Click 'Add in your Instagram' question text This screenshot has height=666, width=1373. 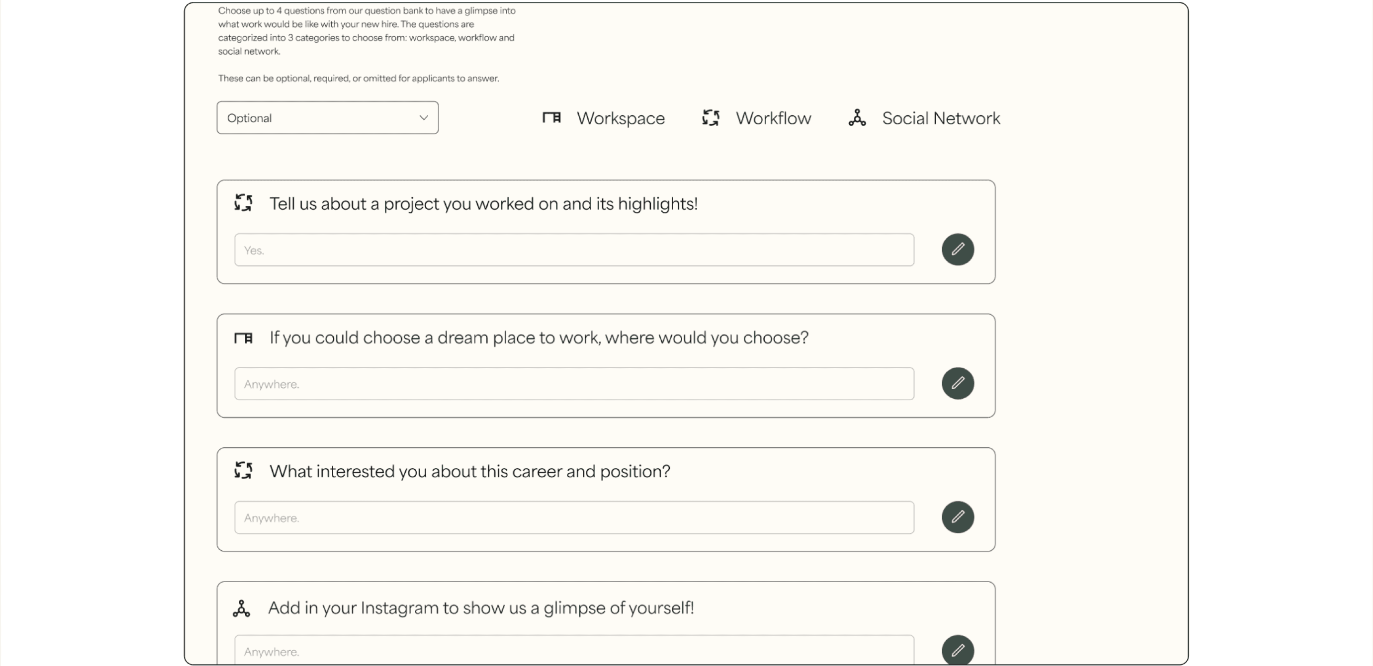point(481,608)
